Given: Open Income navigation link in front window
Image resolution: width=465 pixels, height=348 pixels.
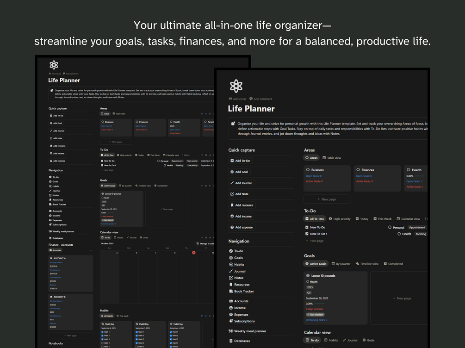Looking at the screenshot, I should tap(237, 308).
